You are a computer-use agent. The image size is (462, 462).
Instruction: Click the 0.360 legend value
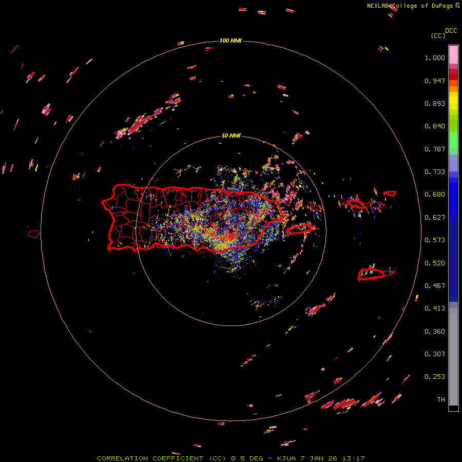pos(435,332)
